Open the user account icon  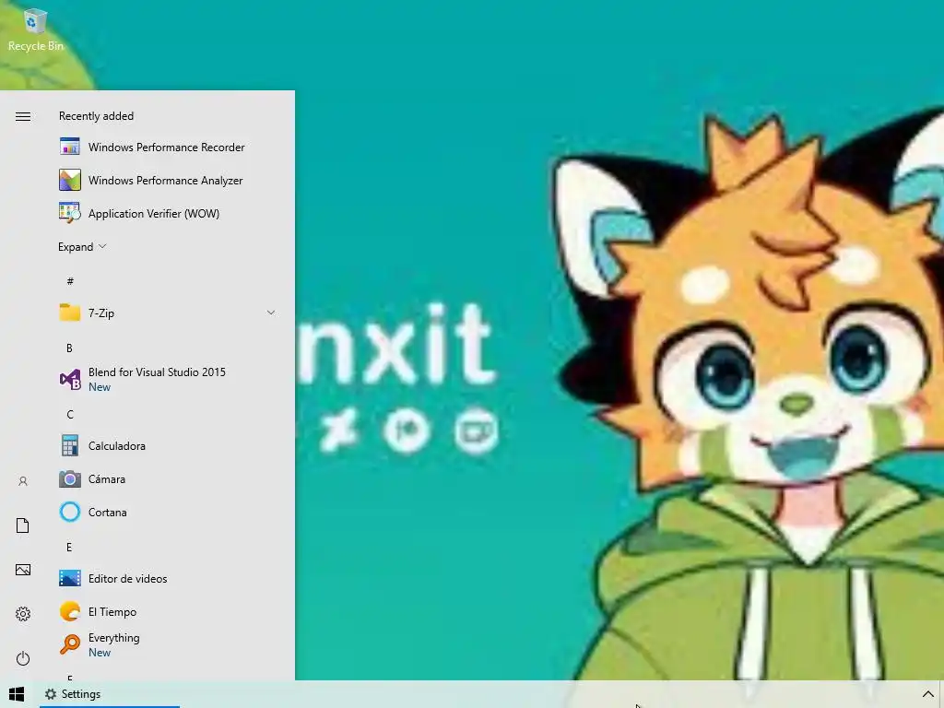[23, 481]
